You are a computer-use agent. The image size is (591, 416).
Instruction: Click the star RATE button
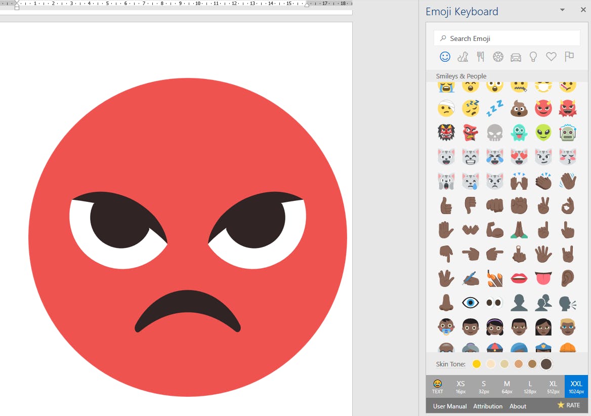(x=569, y=405)
